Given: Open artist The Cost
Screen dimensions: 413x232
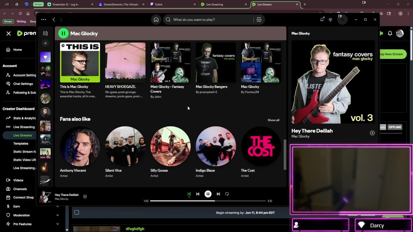Looking at the screenshot, I should [x=261, y=152].
